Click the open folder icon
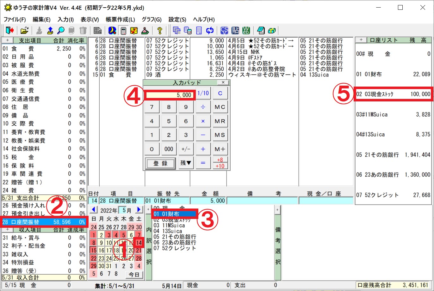The image size is (434, 291). click(24, 31)
